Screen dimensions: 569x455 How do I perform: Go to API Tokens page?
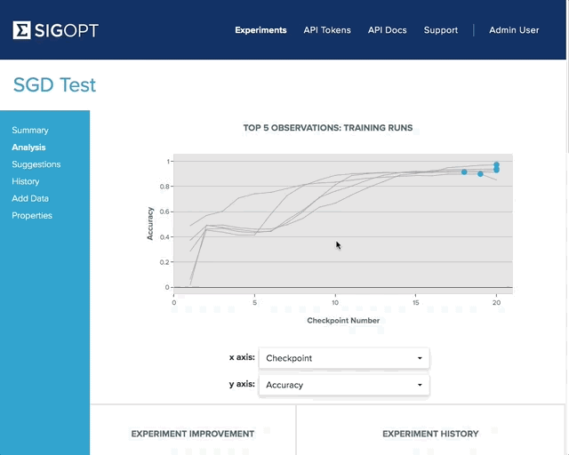click(x=327, y=30)
